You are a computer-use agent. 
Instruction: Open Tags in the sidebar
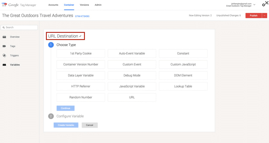point(13,46)
